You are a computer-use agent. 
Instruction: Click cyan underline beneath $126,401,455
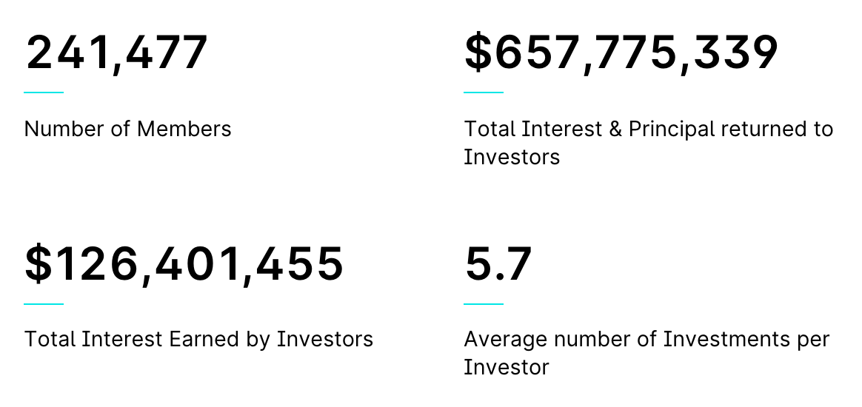44,303
